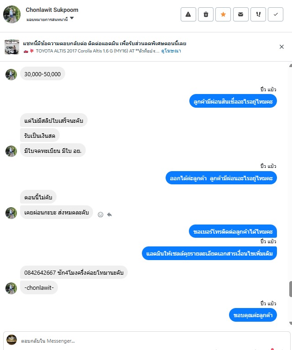The height and width of the screenshot is (350, 292).
Task: Select the phone number 0842642667 message
Action: click(73, 272)
